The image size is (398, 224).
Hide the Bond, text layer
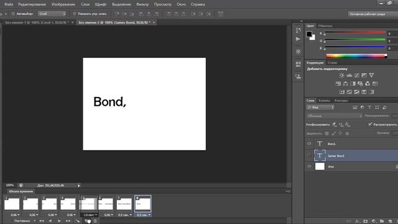pos(309,144)
